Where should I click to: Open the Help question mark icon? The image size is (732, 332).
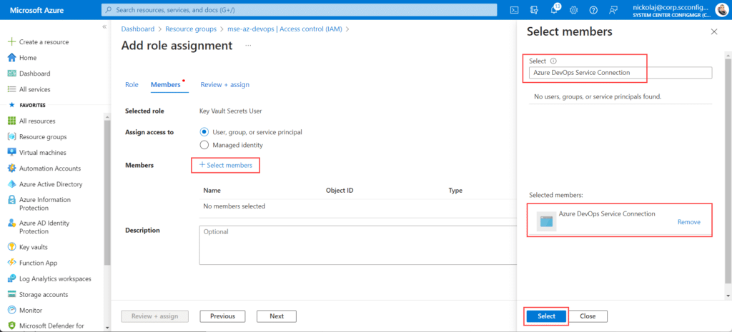click(593, 10)
